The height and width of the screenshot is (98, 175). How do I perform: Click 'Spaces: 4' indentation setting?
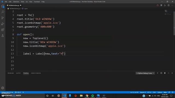(143, 92)
